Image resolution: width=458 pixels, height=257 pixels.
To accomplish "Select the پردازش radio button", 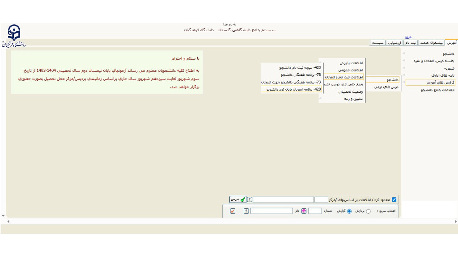I will pos(368,211).
